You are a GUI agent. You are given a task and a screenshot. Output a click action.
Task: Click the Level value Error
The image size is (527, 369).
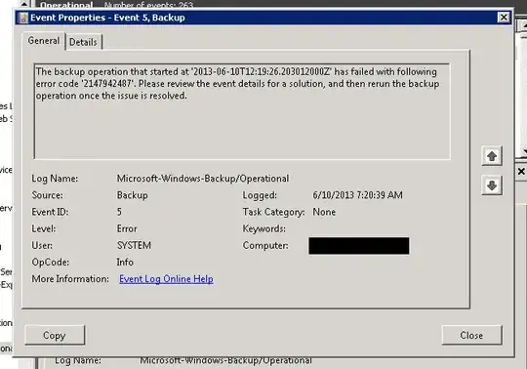(x=127, y=228)
